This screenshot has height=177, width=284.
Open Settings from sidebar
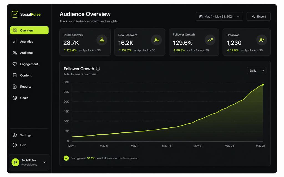(29, 135)
